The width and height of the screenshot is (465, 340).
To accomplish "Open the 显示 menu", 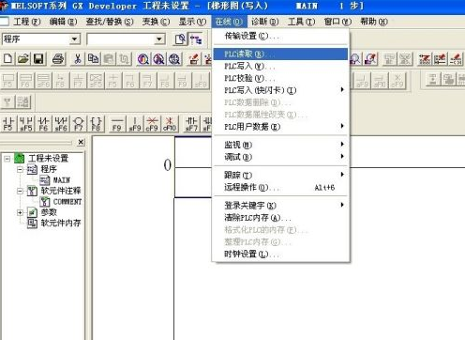I will [x=192, y=22].
